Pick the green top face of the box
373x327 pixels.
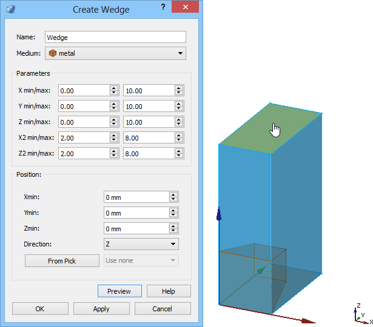click(x=271, y=128)
